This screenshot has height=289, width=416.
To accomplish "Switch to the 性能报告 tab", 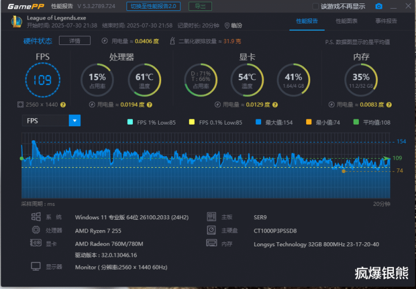I will (x=307, y=21).
